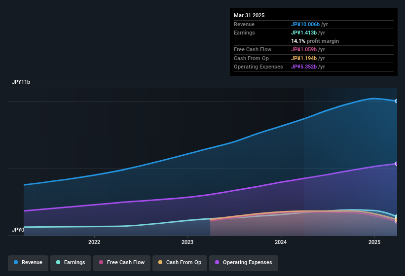Toggle the Free Cash Flow legend button

122,263
